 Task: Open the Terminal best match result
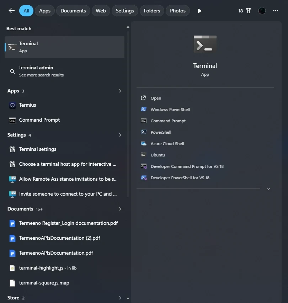(x=64, y=47)
